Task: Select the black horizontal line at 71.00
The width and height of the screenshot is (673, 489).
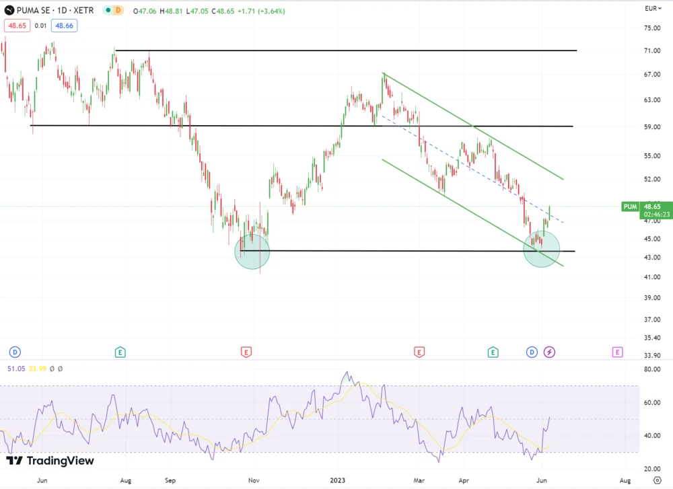Action: tap(346, 50)
